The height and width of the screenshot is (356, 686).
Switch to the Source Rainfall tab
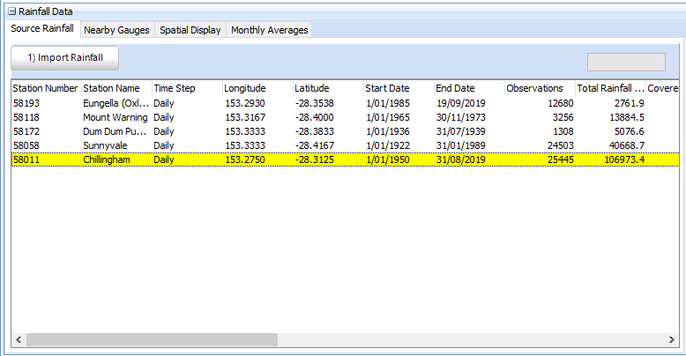pos(42,29)
